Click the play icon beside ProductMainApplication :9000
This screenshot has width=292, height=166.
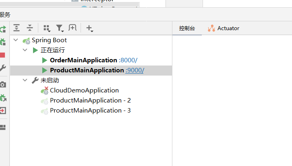pos(44,70)
